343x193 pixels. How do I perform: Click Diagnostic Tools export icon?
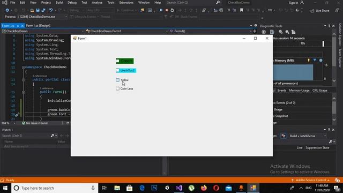pyautogui.click(x=272, y=32)
